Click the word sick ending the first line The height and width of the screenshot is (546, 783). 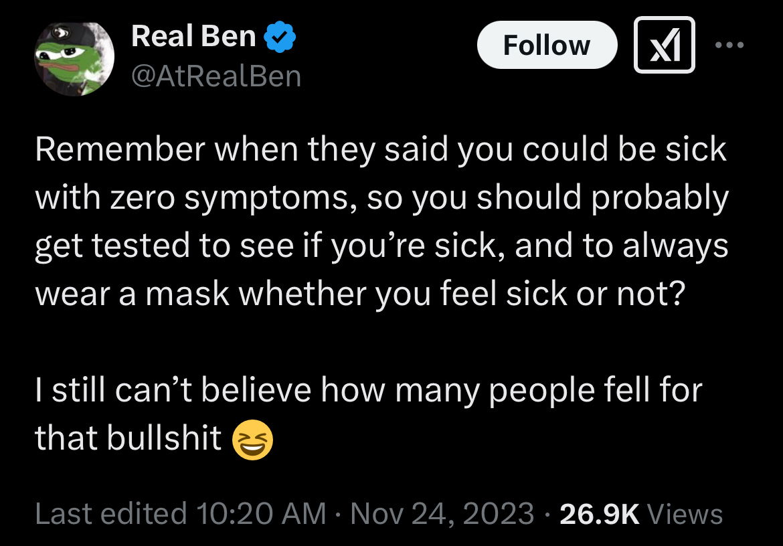coord(699,150)
